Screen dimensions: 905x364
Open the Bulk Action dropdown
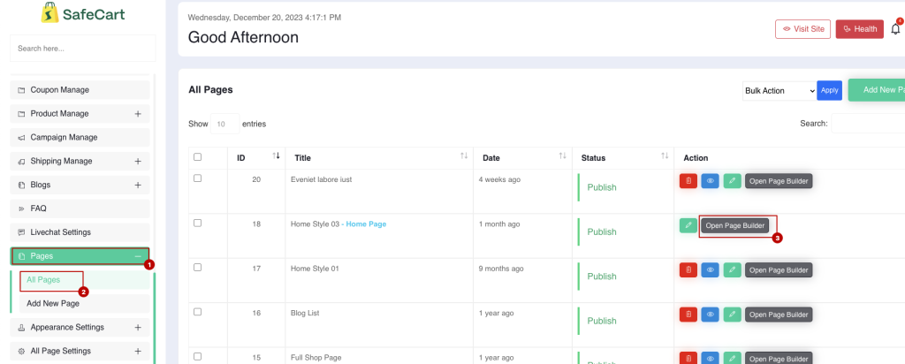tap(780, 91)
